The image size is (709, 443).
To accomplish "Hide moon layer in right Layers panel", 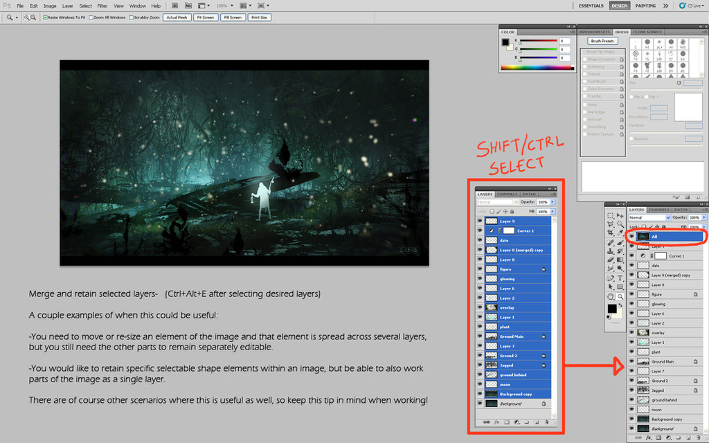I will coord(631,410).
